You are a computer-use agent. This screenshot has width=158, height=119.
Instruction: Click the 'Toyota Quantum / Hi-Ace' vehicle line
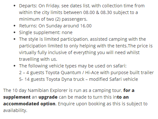click(86, 73)
